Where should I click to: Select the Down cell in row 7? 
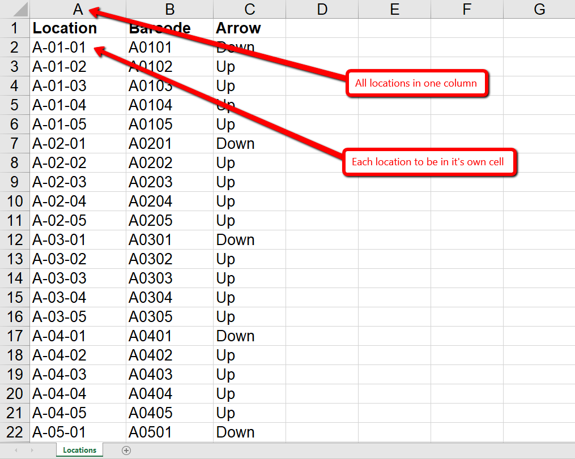(249, 144)
